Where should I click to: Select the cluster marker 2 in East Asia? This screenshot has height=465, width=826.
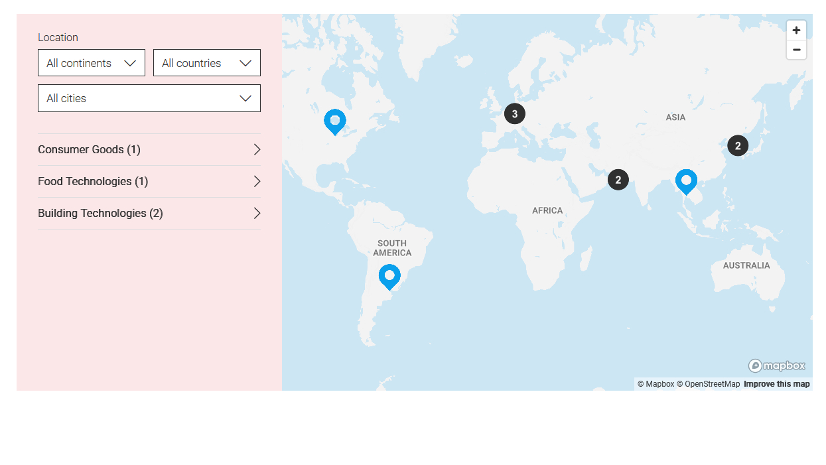click(738, 145)
